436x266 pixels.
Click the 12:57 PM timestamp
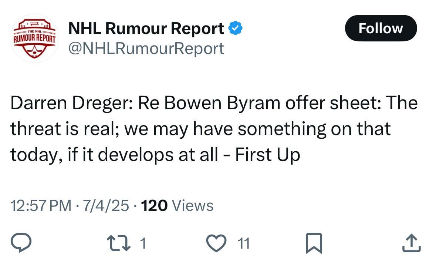coord(41,206)
